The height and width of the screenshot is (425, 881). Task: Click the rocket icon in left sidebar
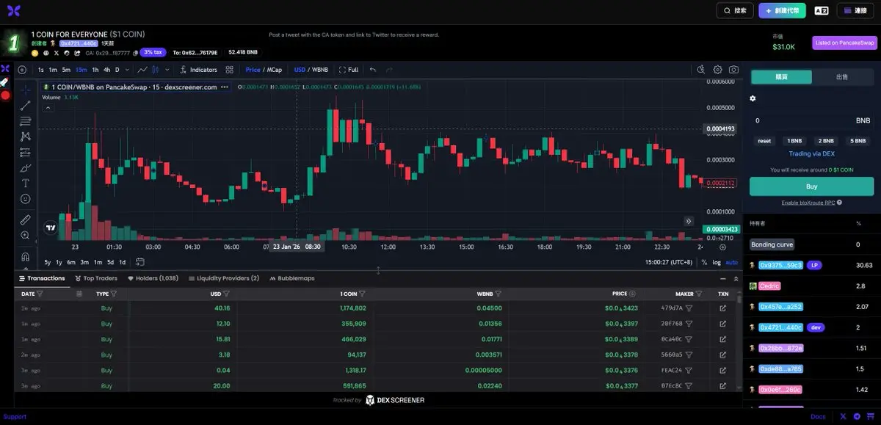coord(5,82)
